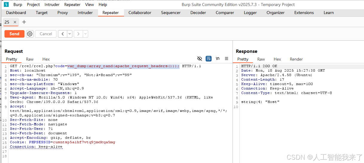Open the Burp menu

click(18, 4)
